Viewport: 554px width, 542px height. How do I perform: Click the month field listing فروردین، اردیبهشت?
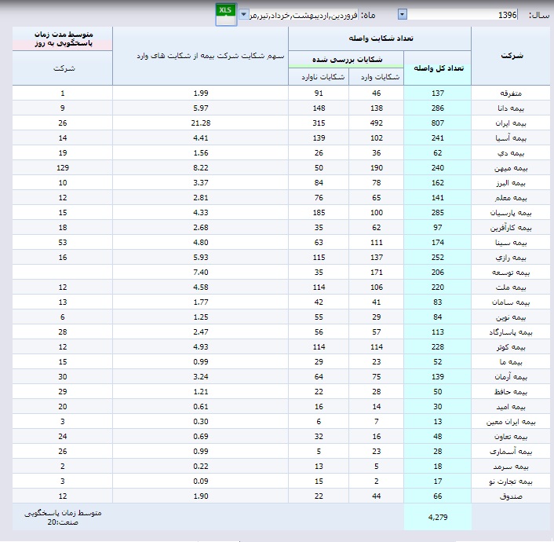coord(303,14)
